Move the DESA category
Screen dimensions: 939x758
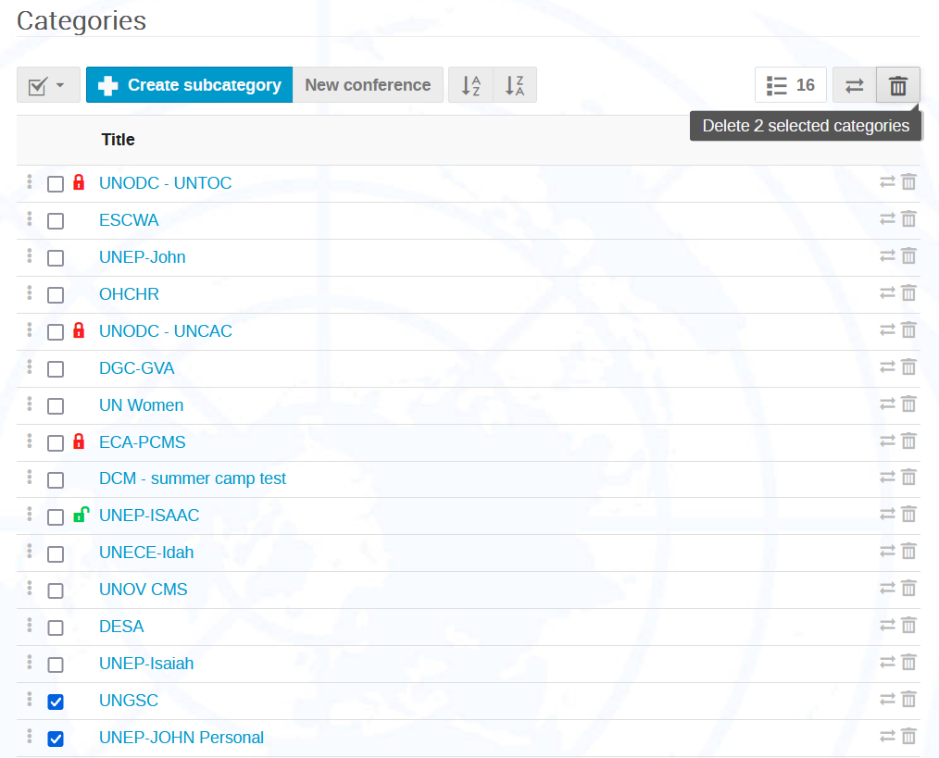(887, 626)
